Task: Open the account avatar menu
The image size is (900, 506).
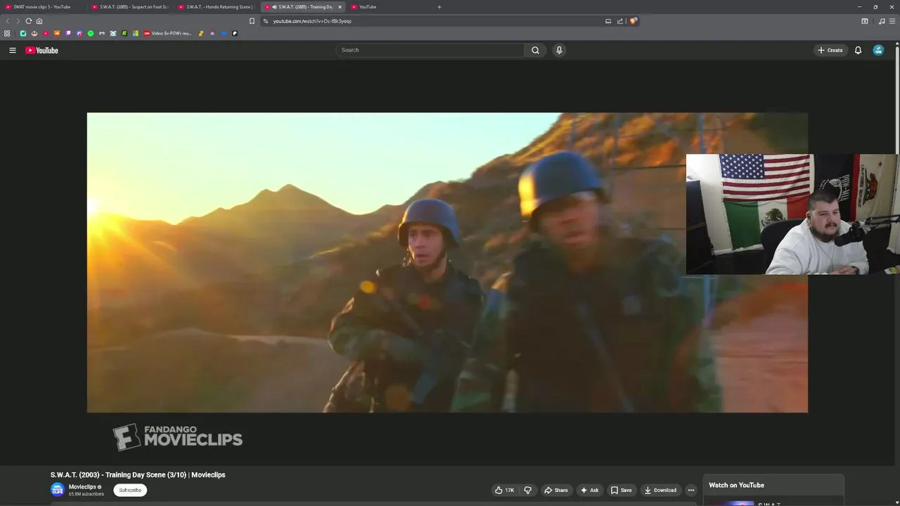Action: pos(878,50)
